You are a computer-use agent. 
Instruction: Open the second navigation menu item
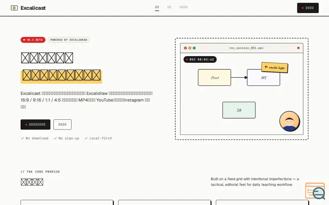coord(169,7)
